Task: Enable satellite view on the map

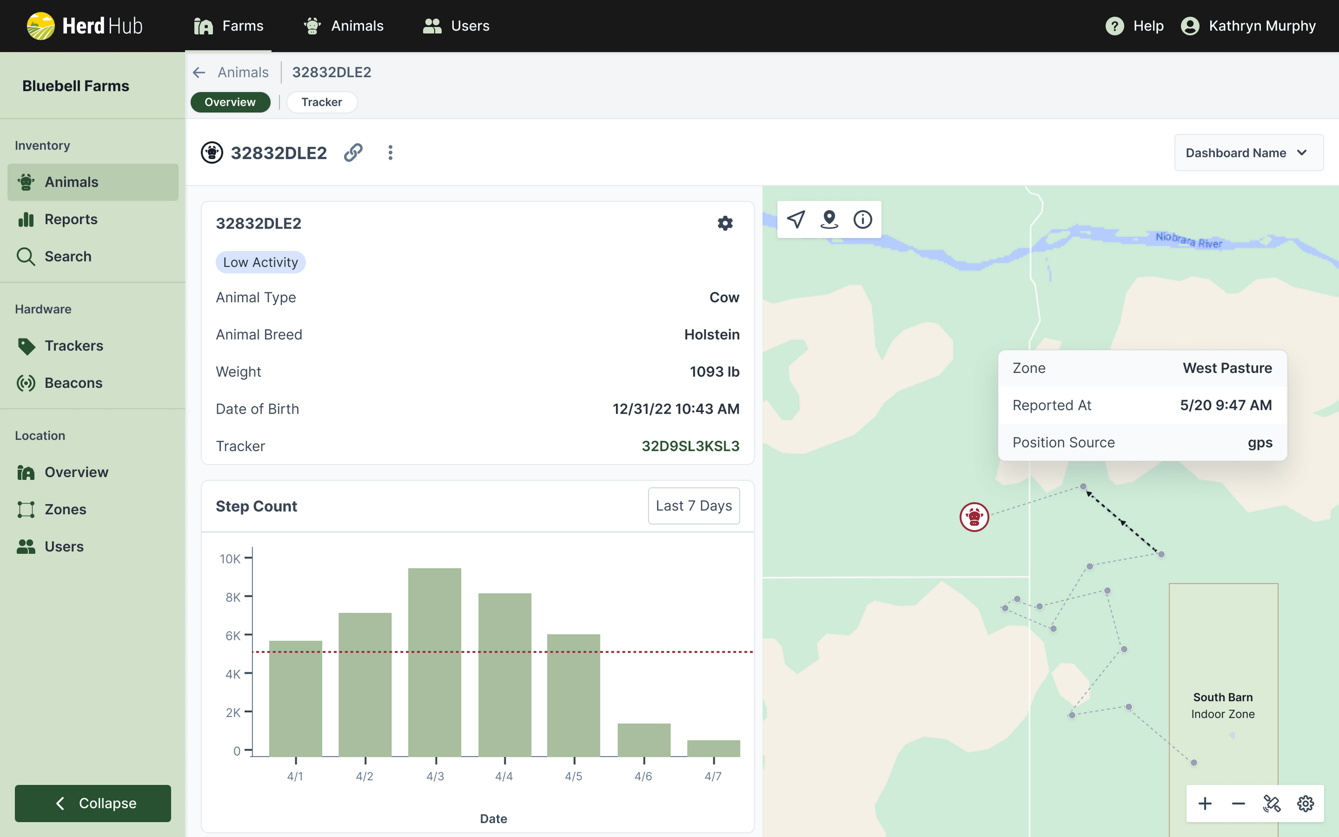Action: pyautogui.click(x=1272, y=803)
